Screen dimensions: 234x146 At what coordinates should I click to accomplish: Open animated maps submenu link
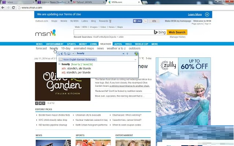tap(84, 48)
